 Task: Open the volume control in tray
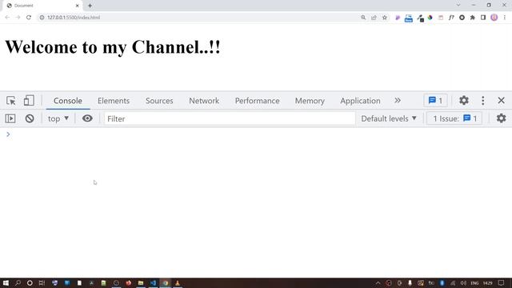(463, 283)
